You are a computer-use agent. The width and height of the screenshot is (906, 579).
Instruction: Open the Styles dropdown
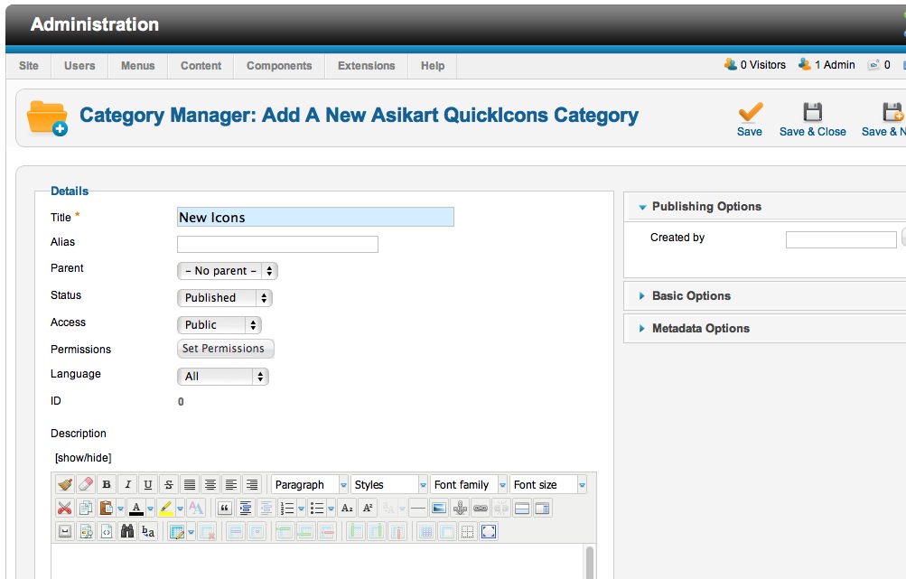[x=389, y=484]
